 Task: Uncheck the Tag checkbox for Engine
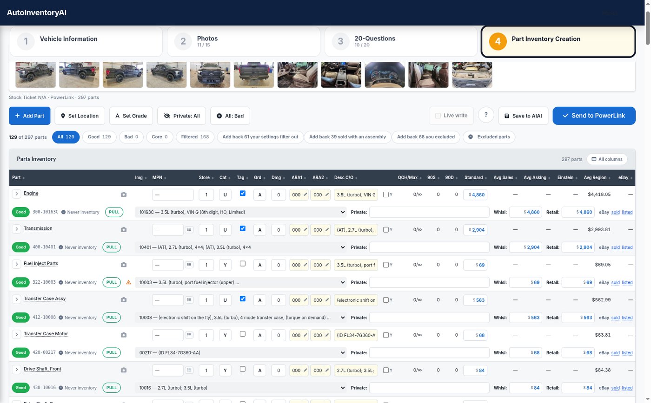pos(242,193)
